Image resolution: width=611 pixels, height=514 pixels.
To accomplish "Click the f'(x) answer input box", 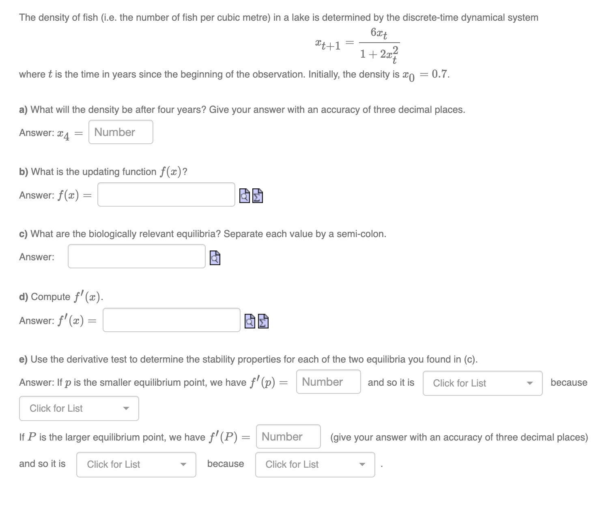I will tap(171, 321).
